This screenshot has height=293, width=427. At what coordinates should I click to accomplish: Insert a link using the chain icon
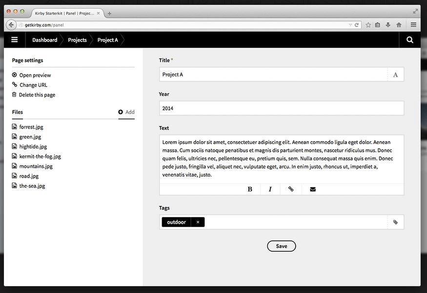point(291,189)
